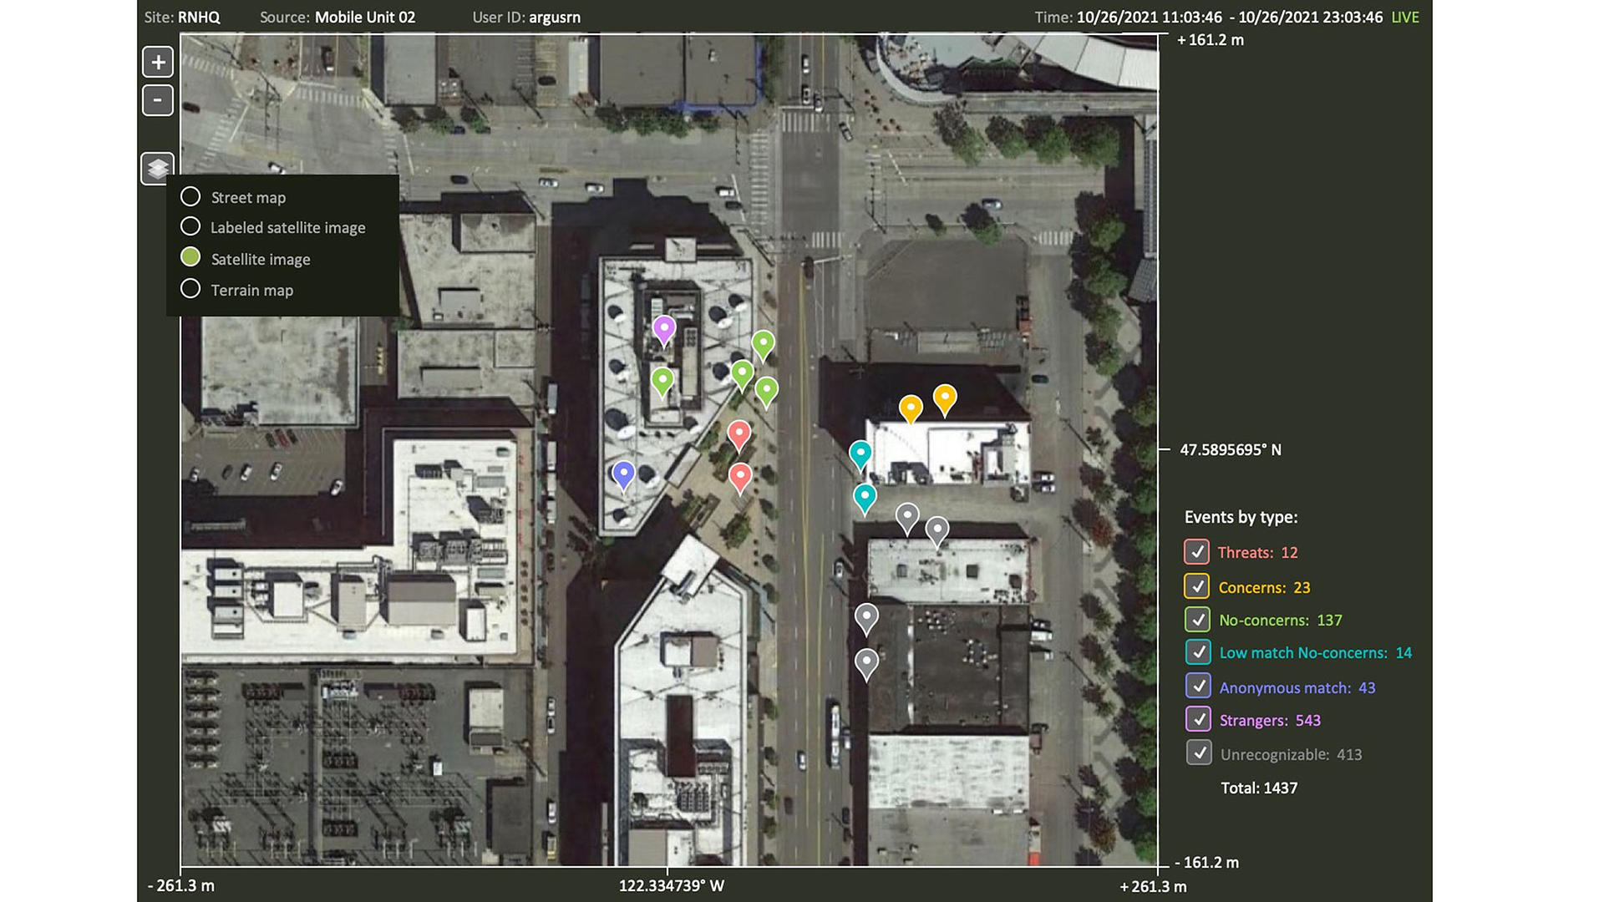Click the purple Strangers map pin
The width and height of the screenshot is (1604, 902).
664,329
